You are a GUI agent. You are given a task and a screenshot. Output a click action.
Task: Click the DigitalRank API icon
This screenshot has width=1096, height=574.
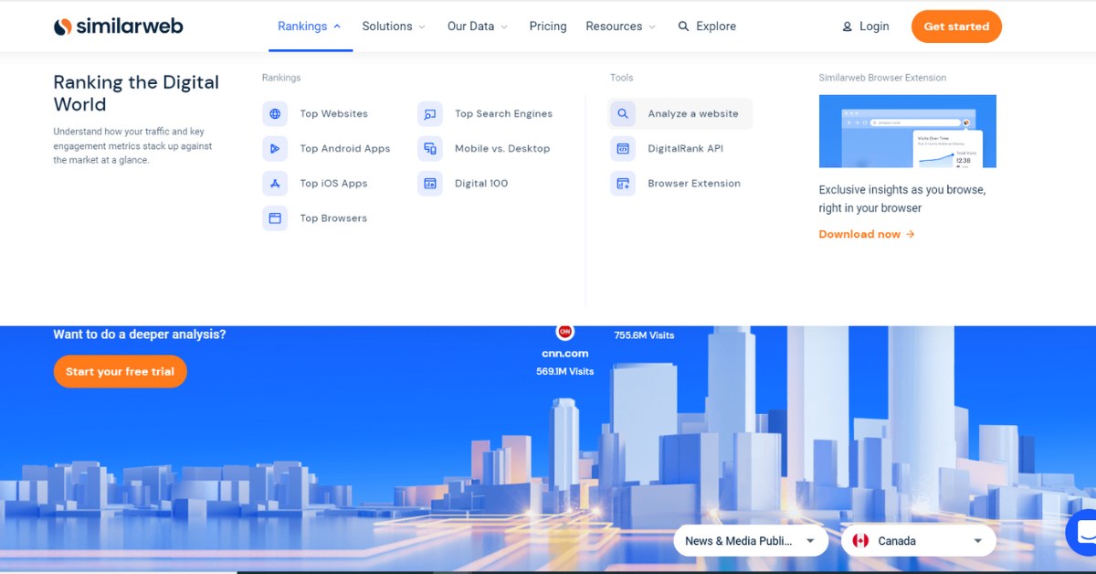pos(623,149)
